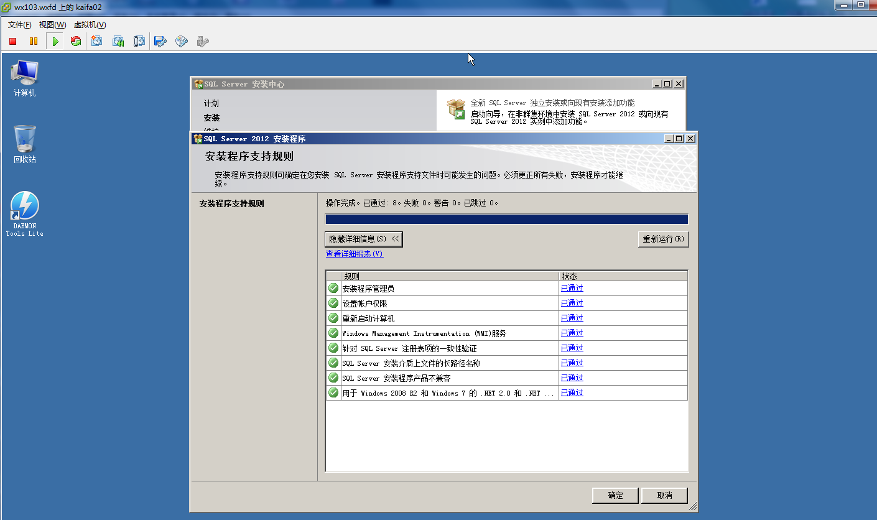Image resolution: width=877 pixels, height=520 pixels.
Task: Select 安装 in the 安装中心 sidebar
Action: click(211, 118)
